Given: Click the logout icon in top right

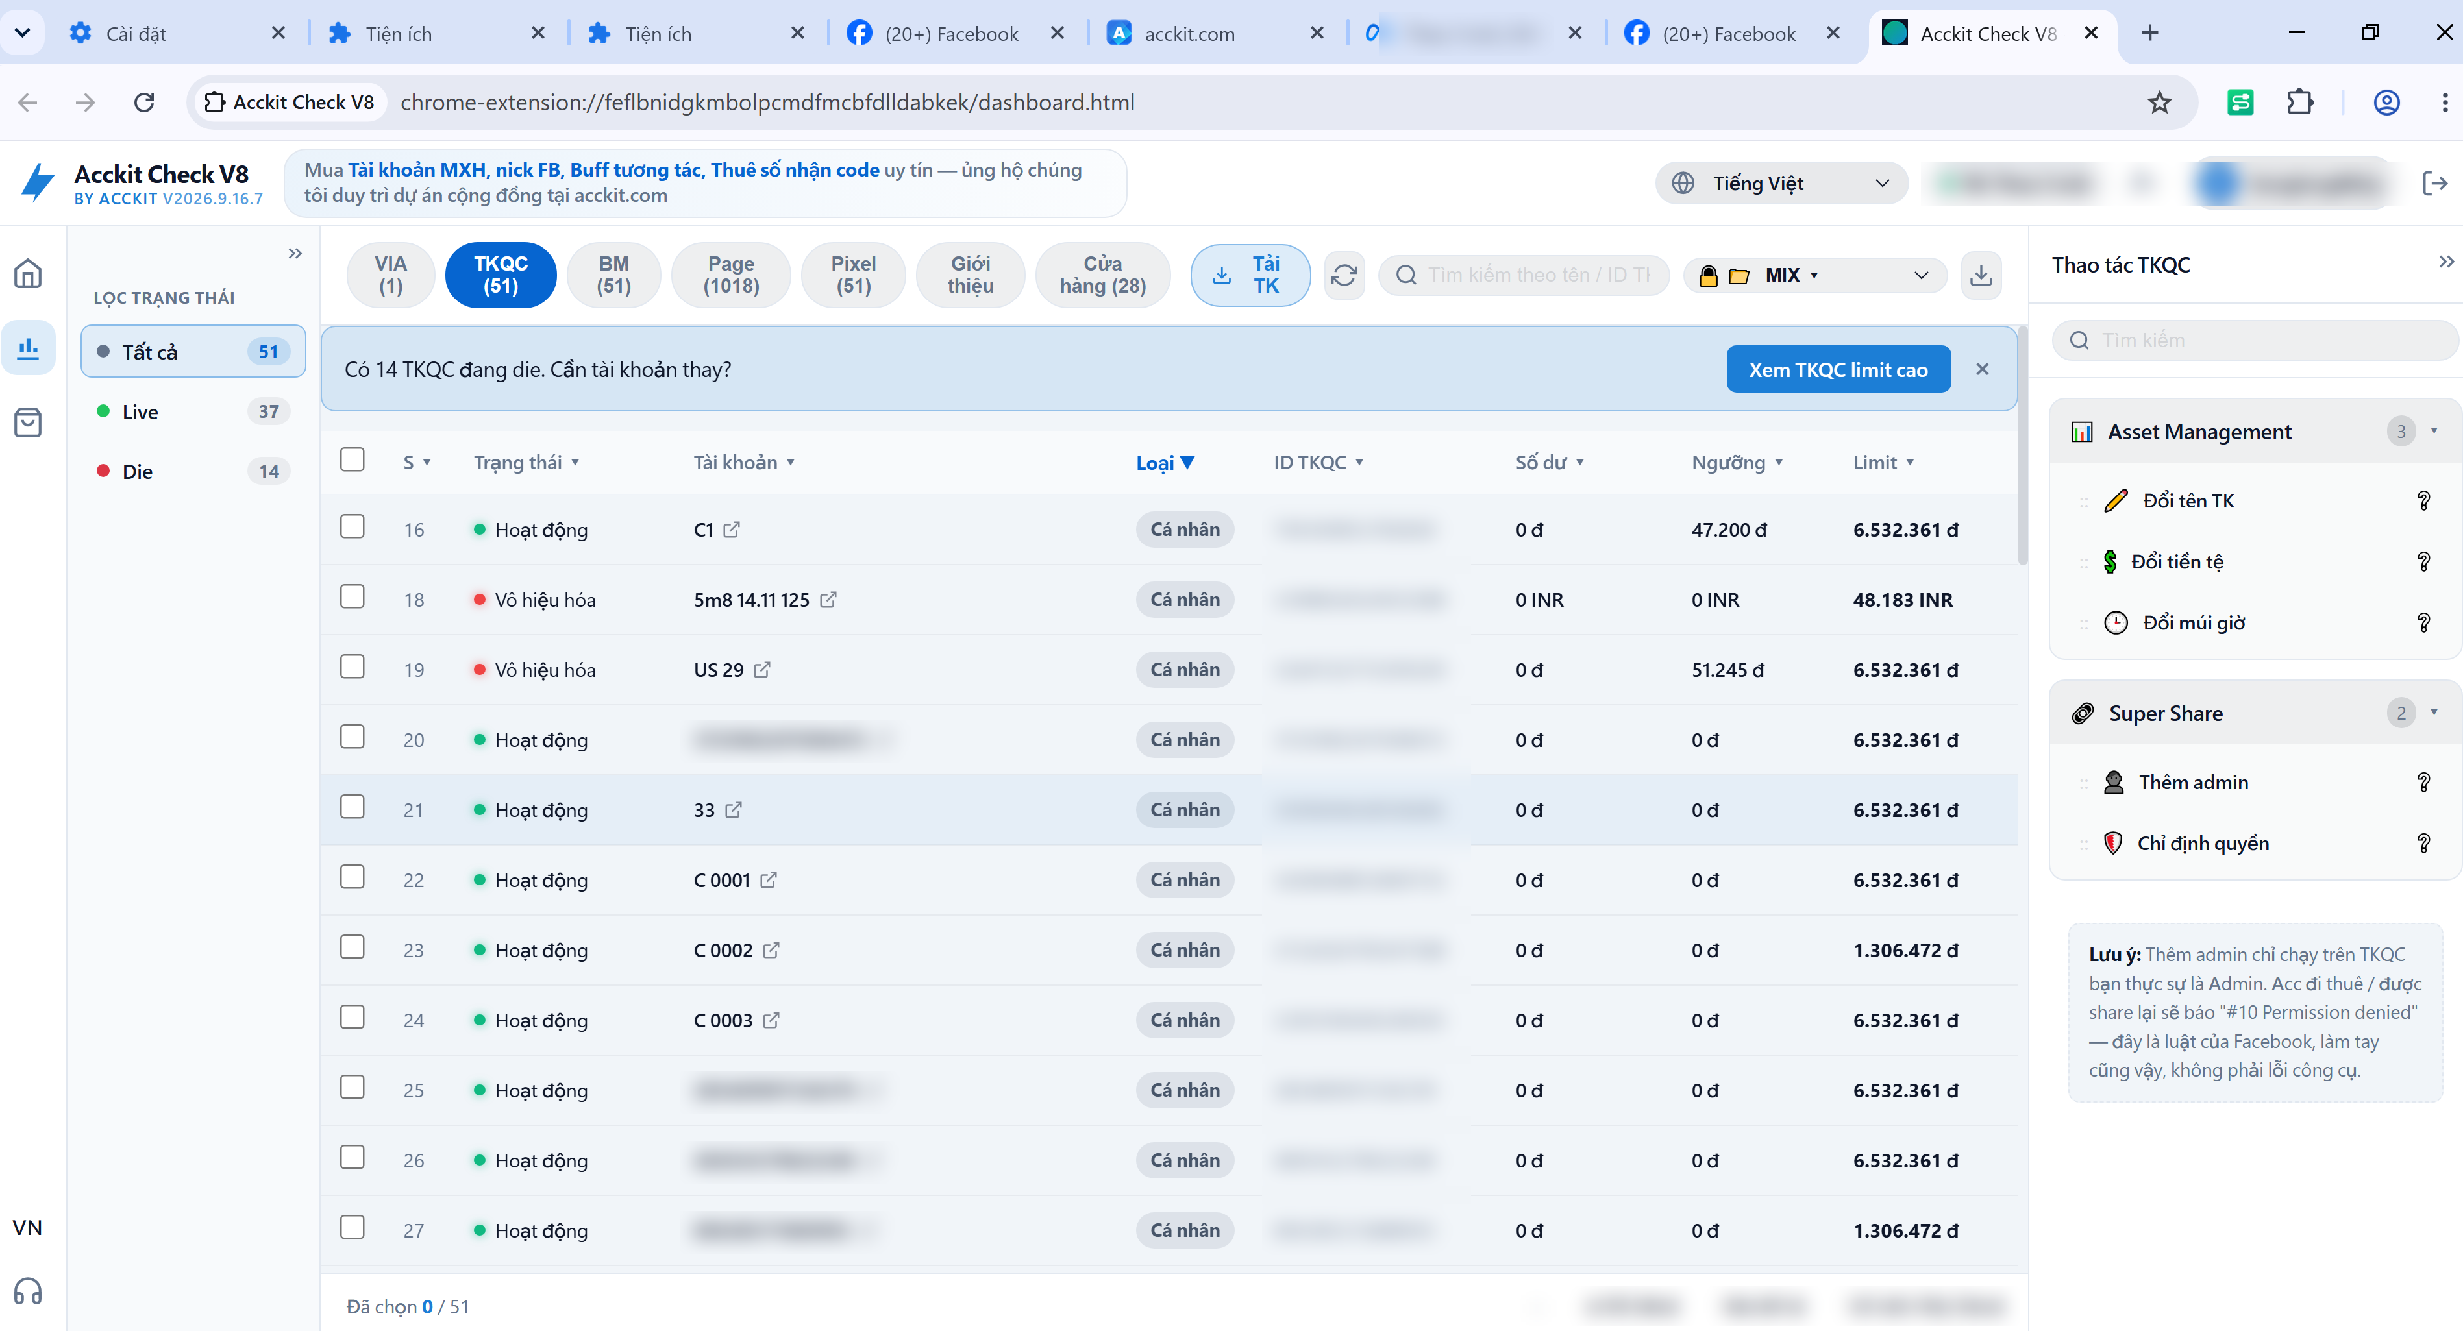Looking at the screenshot, I should tap(2434, 184).
